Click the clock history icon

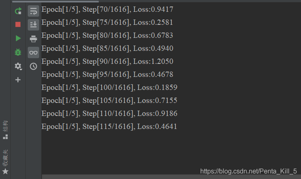pos(33,66)
